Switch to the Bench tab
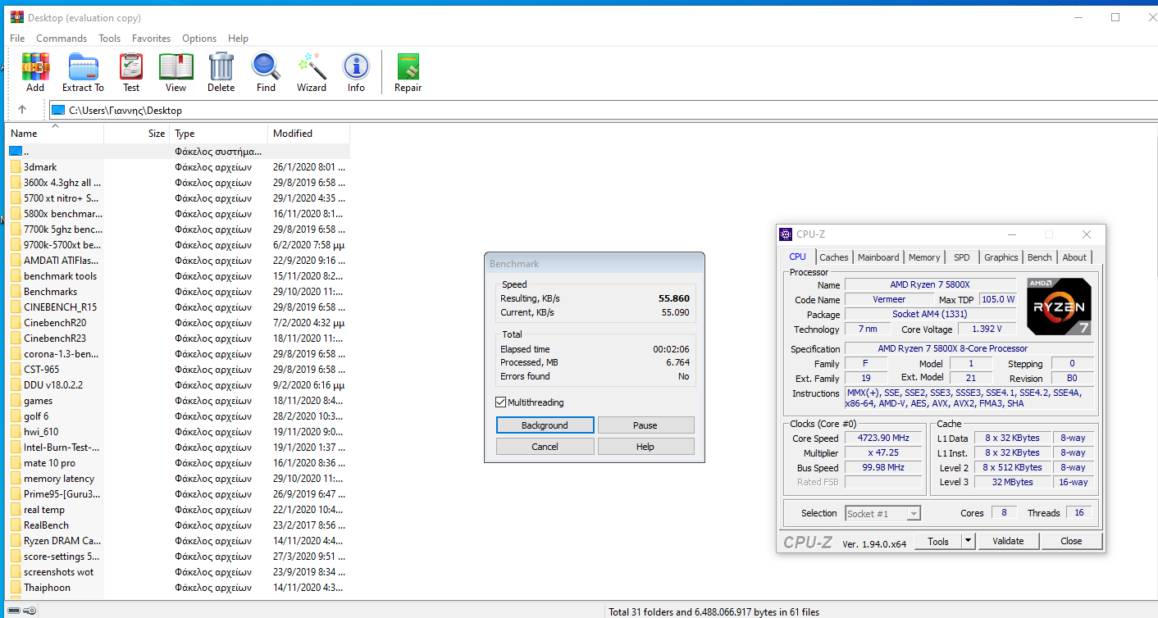The width and height of the screenshot is (1158, 618). click(1040, 257)
